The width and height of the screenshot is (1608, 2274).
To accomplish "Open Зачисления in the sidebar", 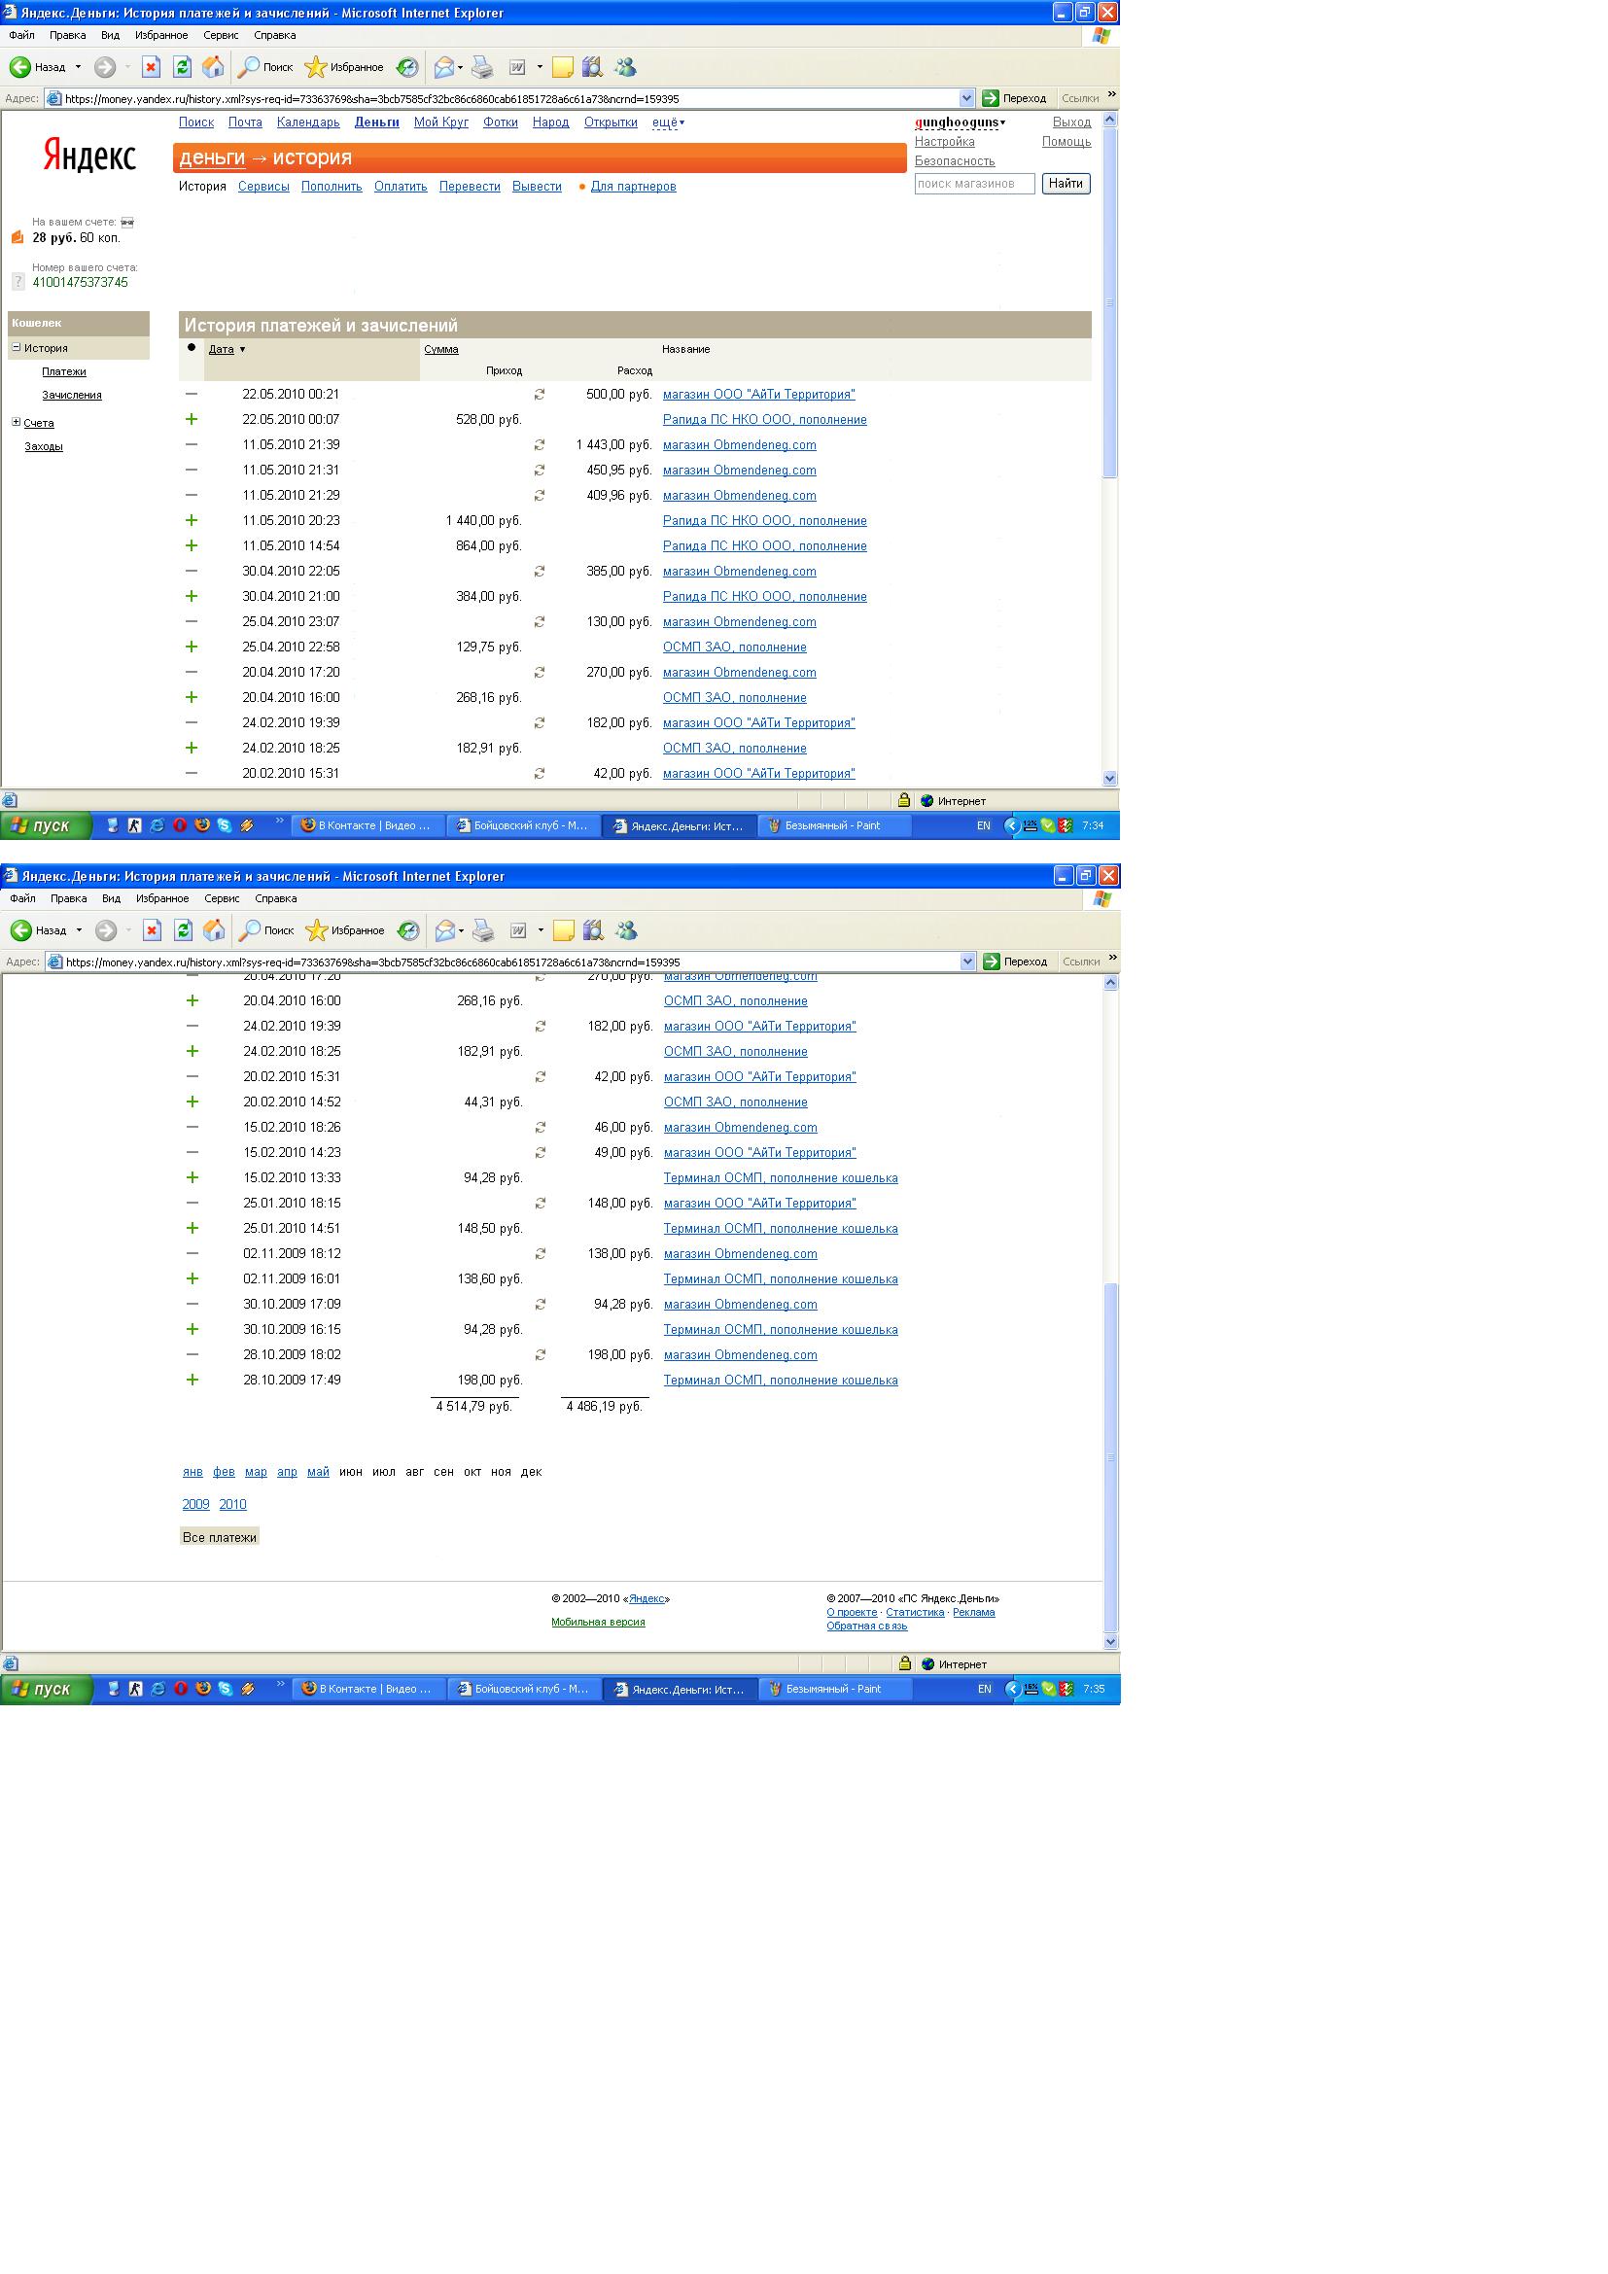I will (x=71, y=395).
